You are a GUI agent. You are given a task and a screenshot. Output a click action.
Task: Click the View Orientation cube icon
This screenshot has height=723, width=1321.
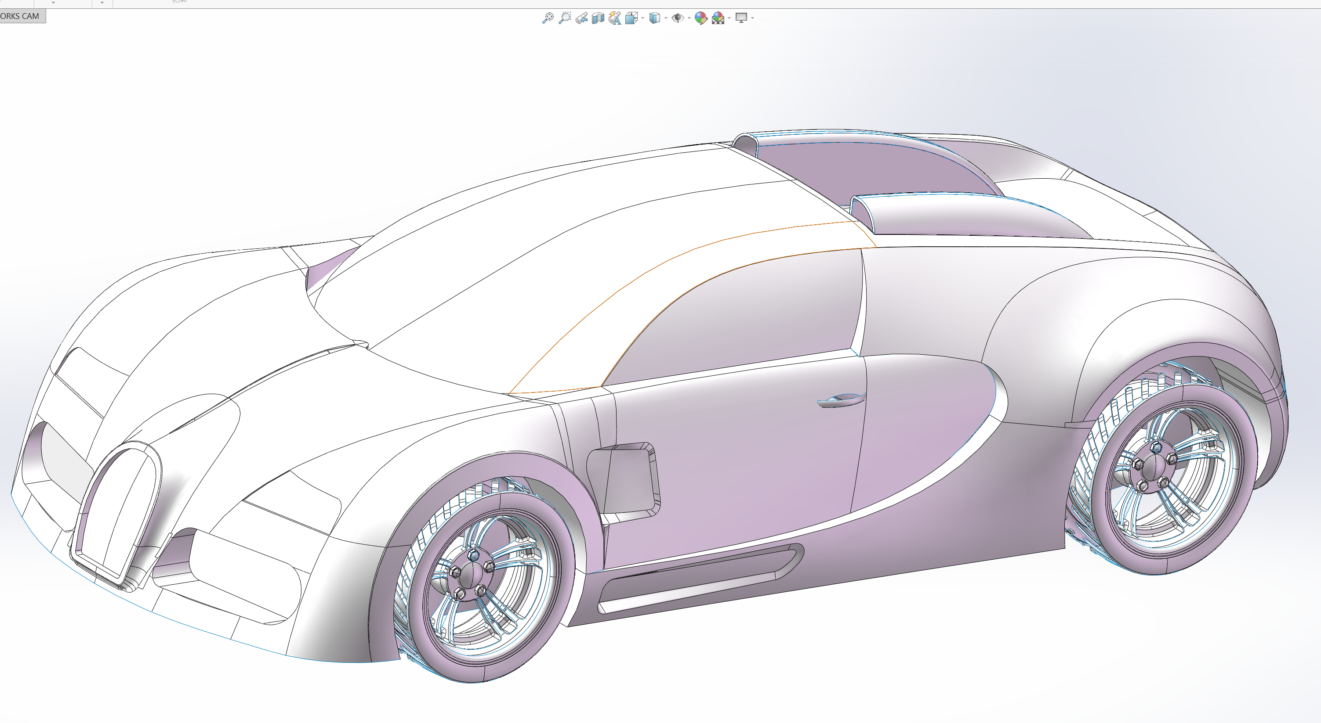tap(631, 18)
